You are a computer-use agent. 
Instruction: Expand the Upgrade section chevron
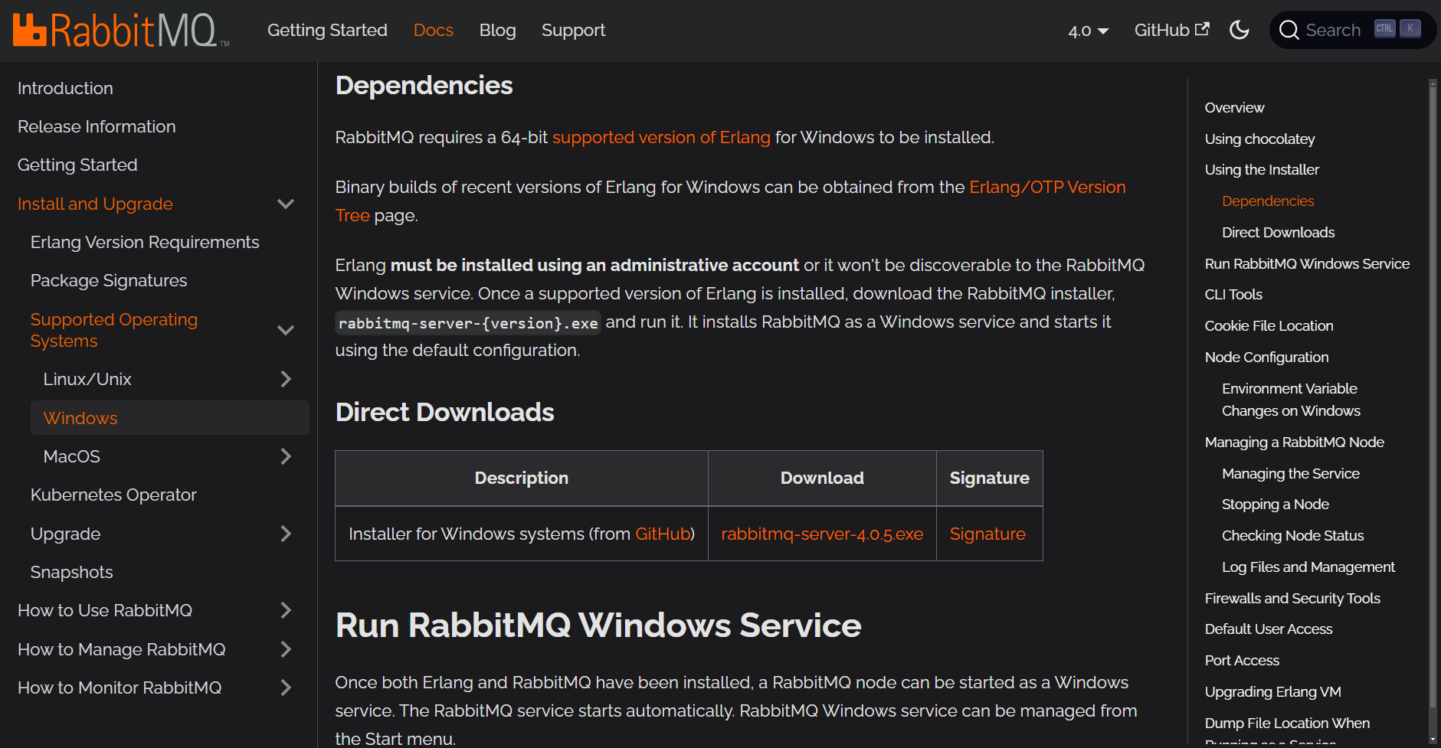286,534
